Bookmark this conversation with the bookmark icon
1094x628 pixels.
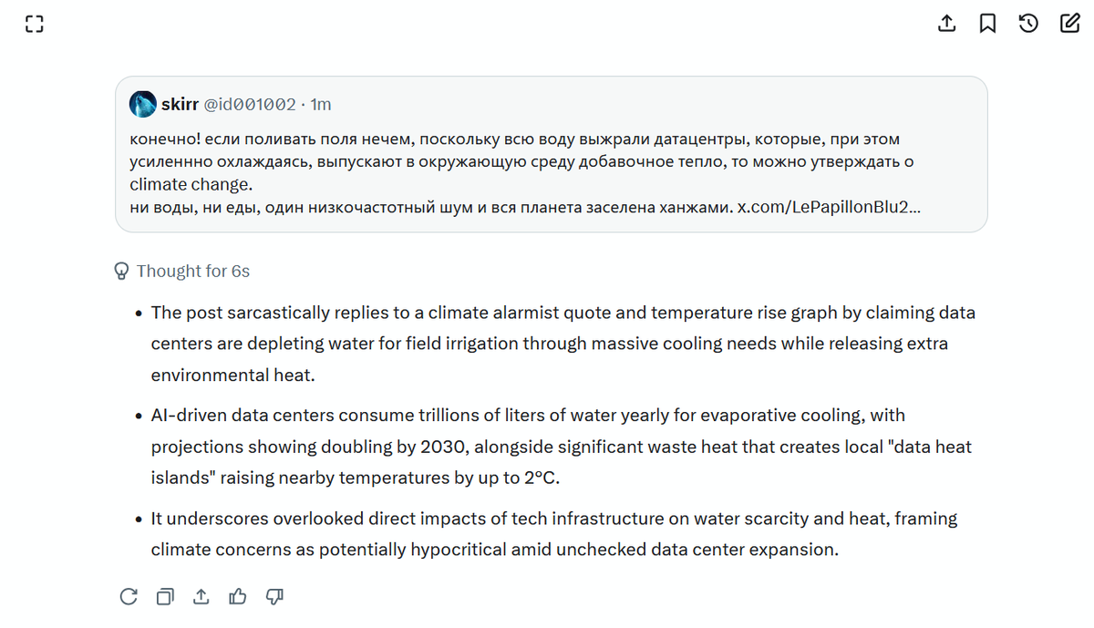pos(987,24)
